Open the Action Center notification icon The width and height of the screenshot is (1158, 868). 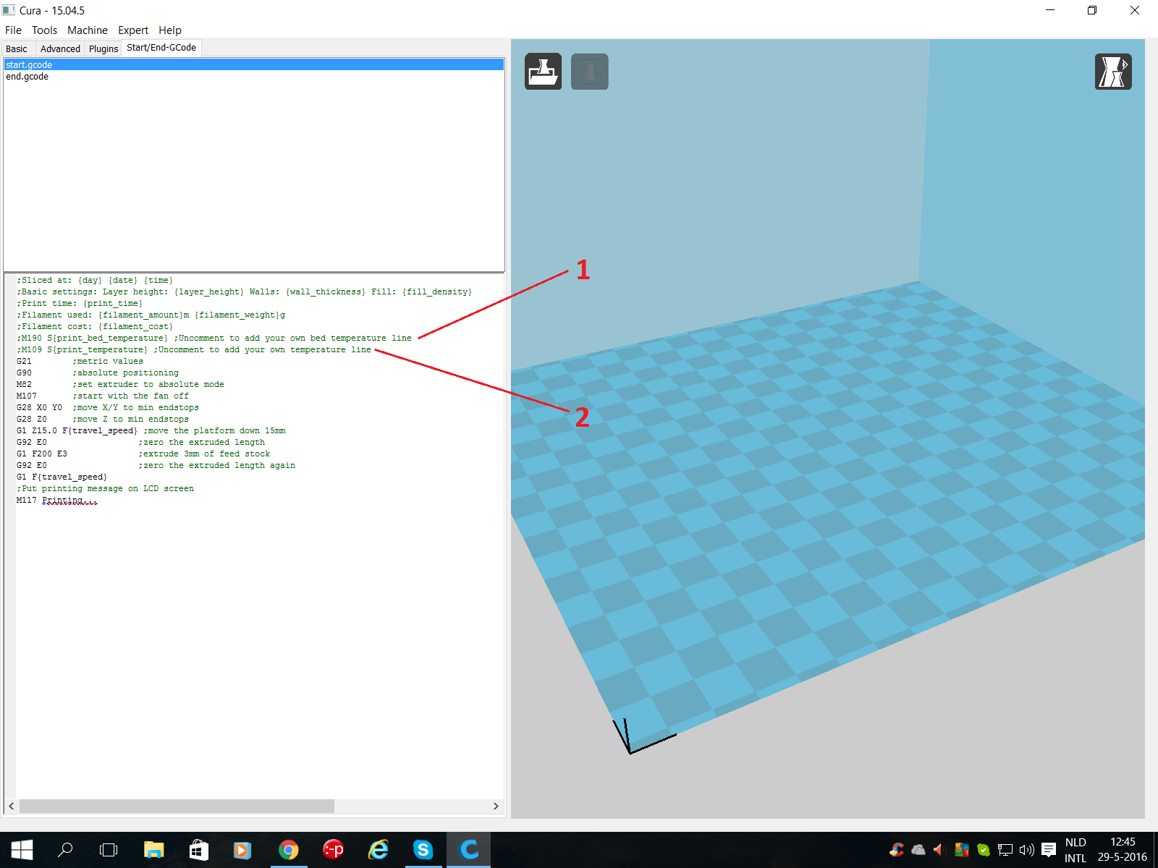pos(1049,850)
